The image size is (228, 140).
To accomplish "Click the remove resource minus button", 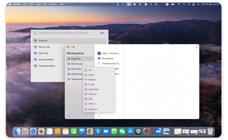I will tap(104, 116).
